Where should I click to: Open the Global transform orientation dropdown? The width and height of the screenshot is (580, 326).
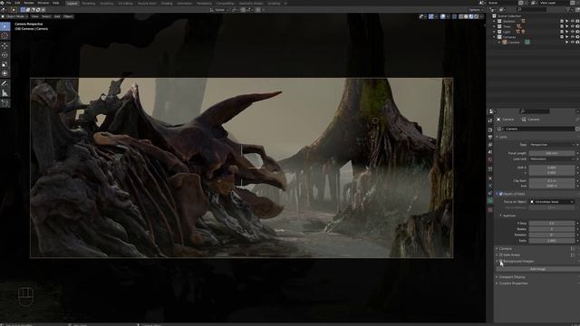[x=219, y=10]
